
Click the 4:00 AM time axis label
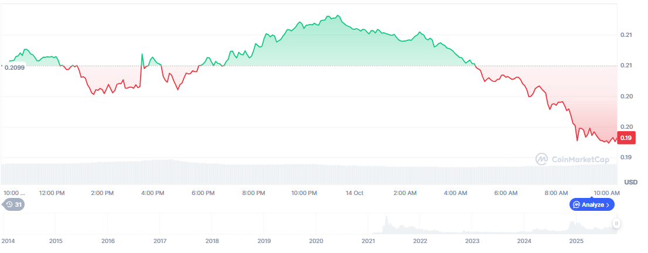click(455, 193)
